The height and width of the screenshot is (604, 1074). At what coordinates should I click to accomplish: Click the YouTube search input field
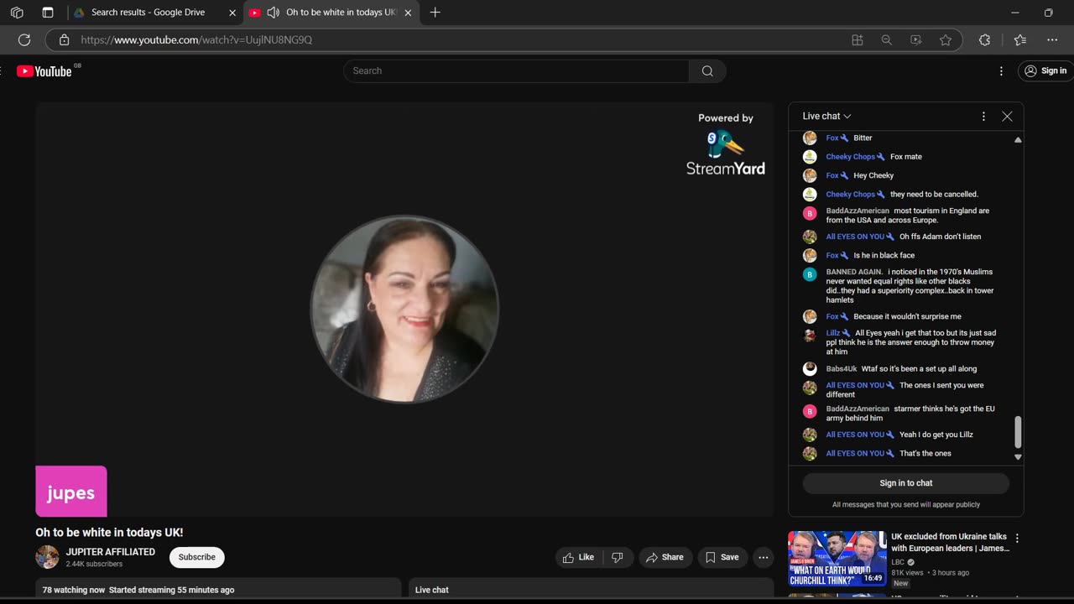point(516,71)
